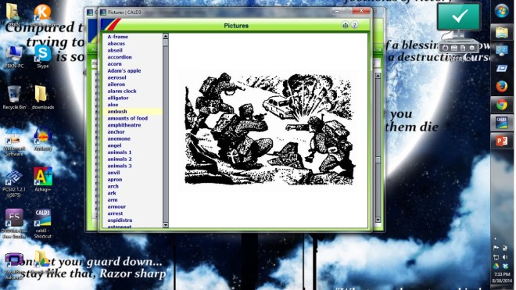Viewport: 516px width, 290px height.
Task: Select 'acorn' in the picture list
Action: click(114, 64)
